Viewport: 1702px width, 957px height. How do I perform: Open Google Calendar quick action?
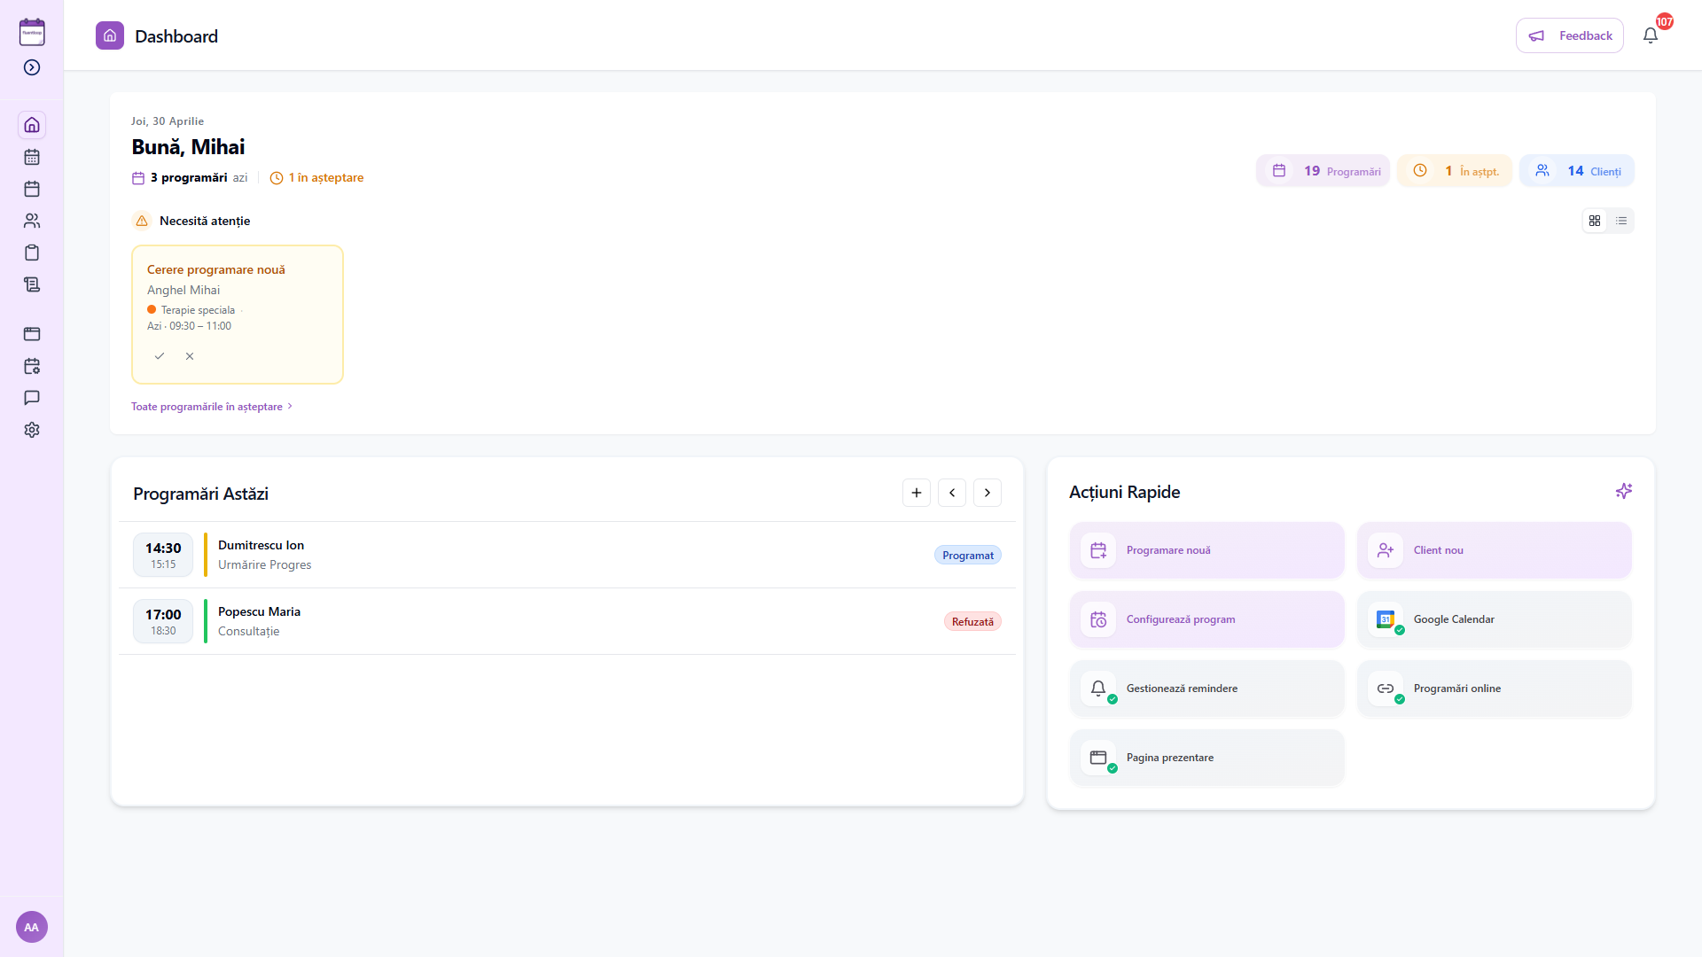tap(1495, 619)
